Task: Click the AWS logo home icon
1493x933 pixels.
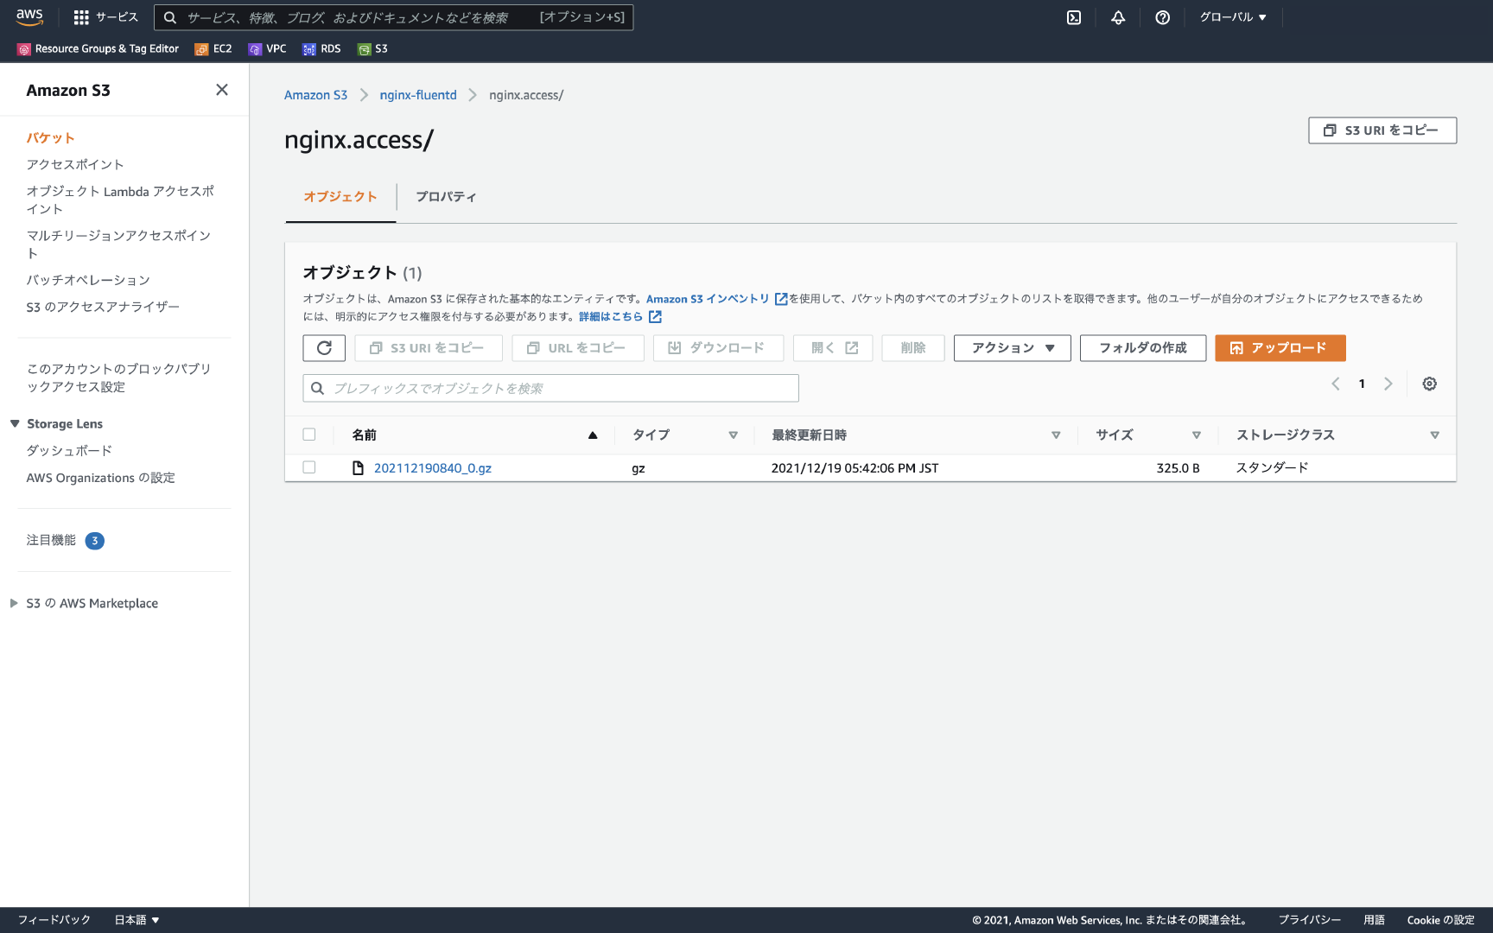Action: [x=29, y=17]
